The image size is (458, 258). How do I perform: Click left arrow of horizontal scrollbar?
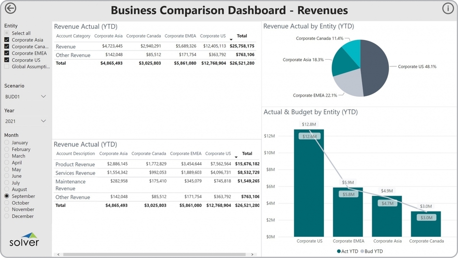pos(58,254)
